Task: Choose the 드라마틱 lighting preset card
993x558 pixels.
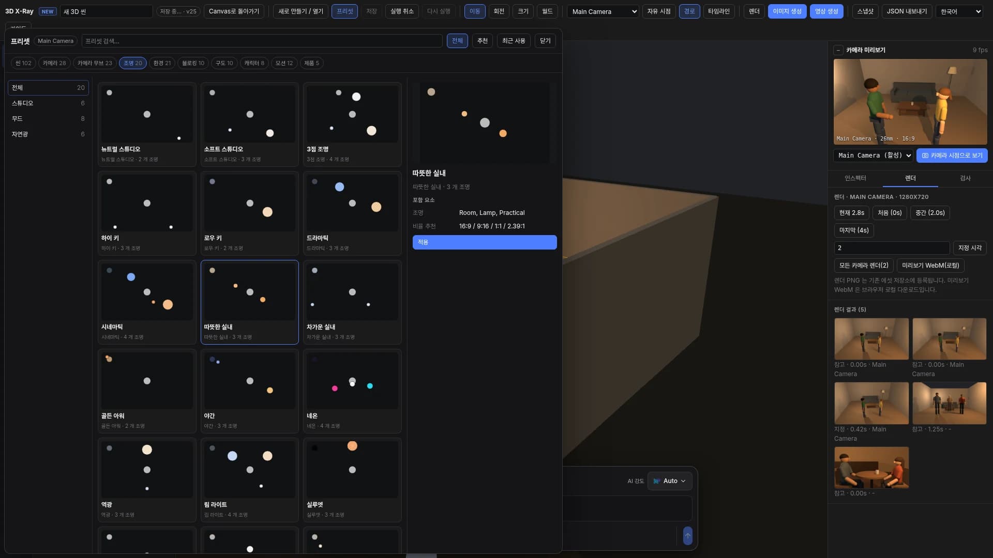Action: point(352,213)
